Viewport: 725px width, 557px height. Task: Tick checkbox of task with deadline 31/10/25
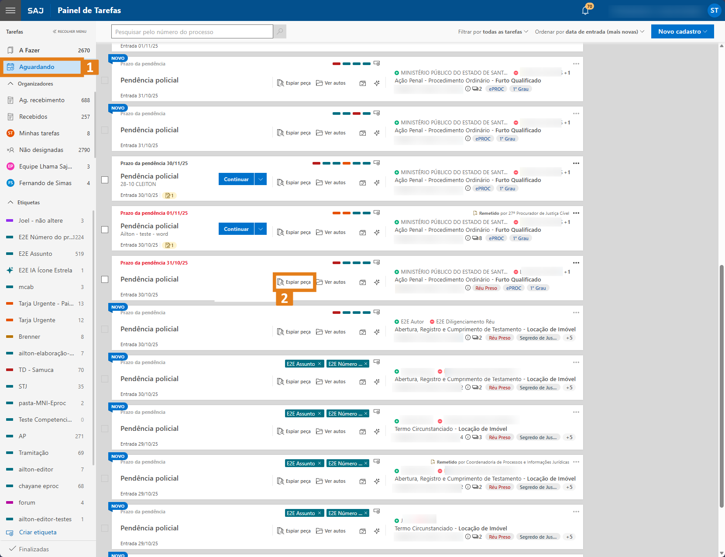point(105,279)
